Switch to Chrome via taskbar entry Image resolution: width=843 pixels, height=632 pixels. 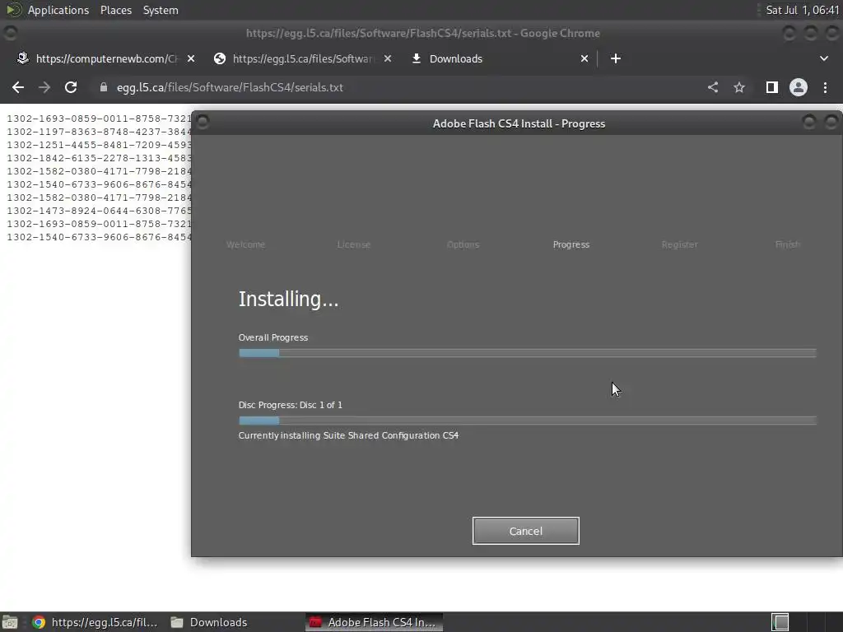tap(95, 622)
